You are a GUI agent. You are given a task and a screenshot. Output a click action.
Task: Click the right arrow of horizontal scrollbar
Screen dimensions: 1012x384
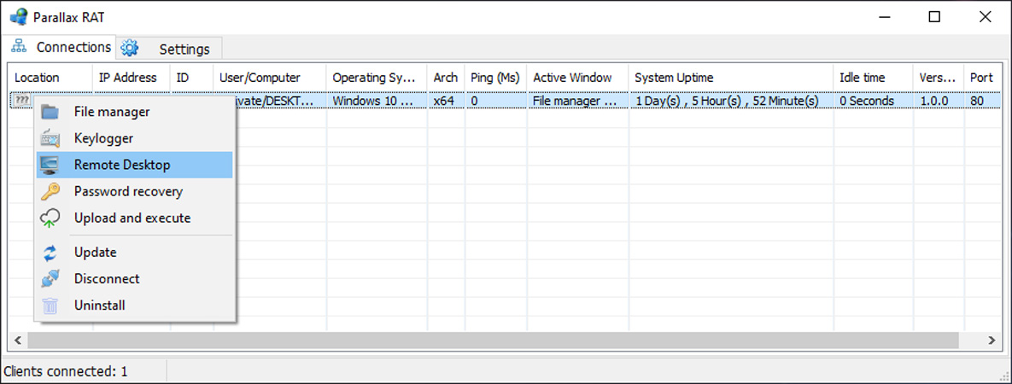point(992,340)
